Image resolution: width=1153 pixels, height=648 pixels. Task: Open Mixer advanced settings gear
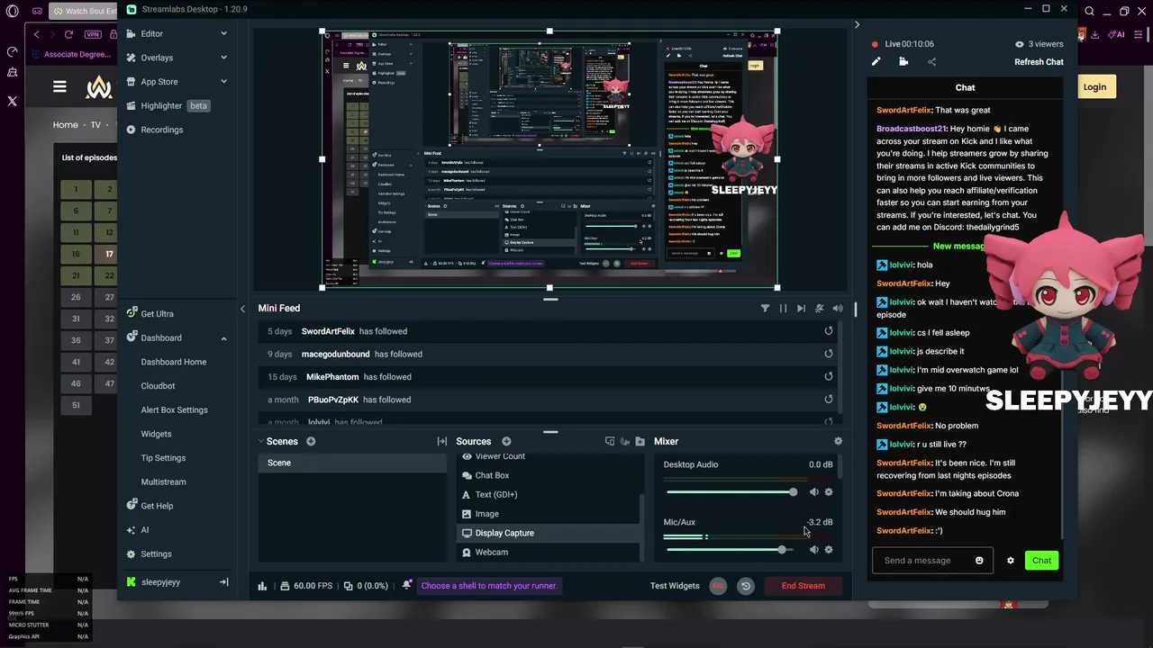click(838, 441)
